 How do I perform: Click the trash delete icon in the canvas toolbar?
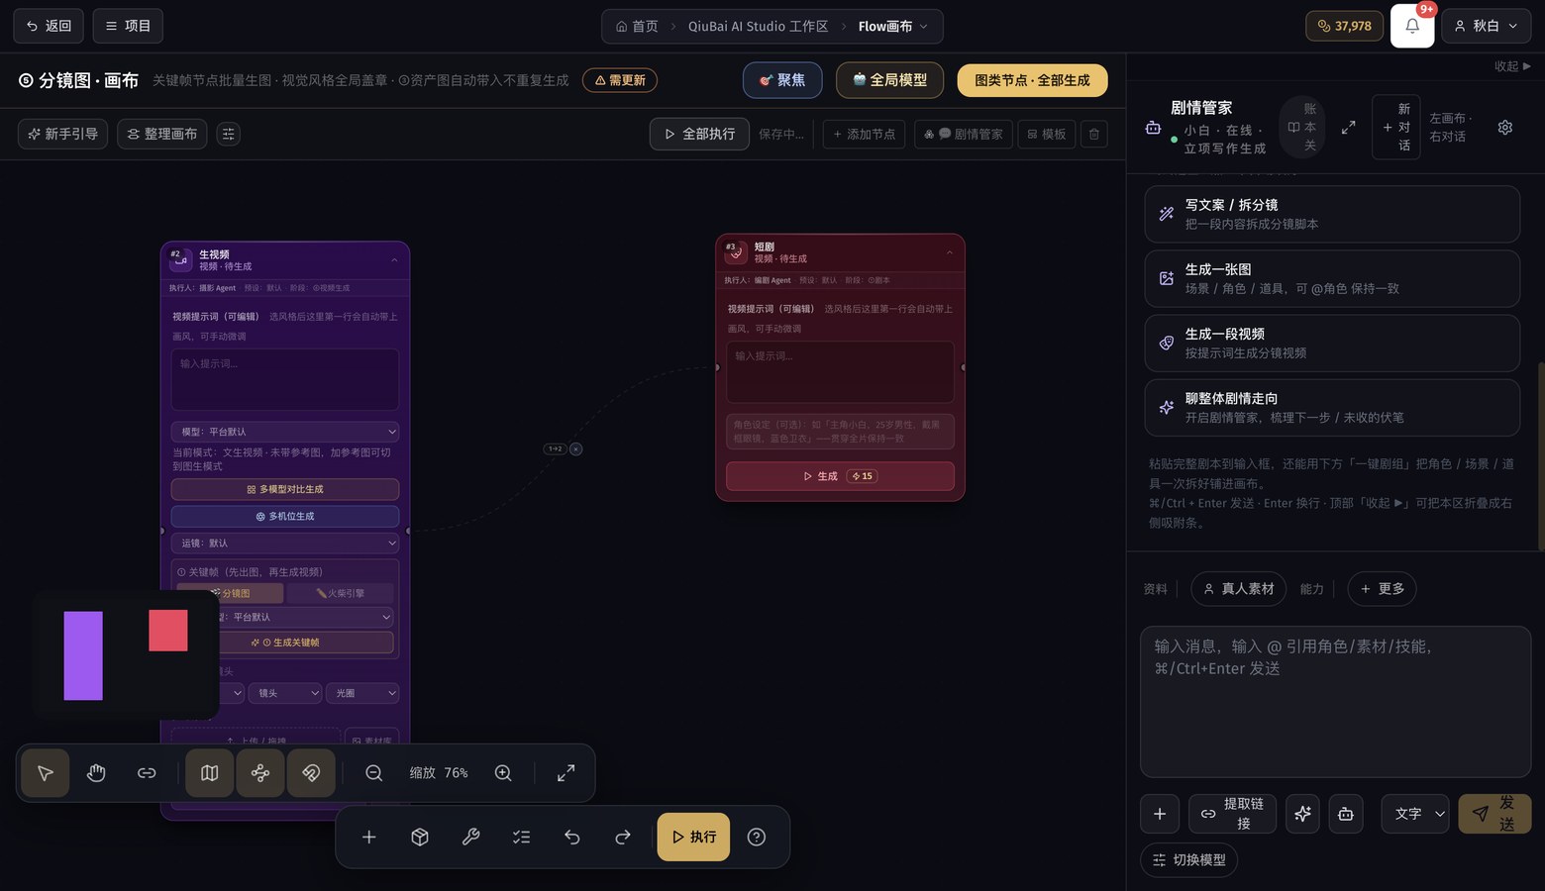point(1094,134)
